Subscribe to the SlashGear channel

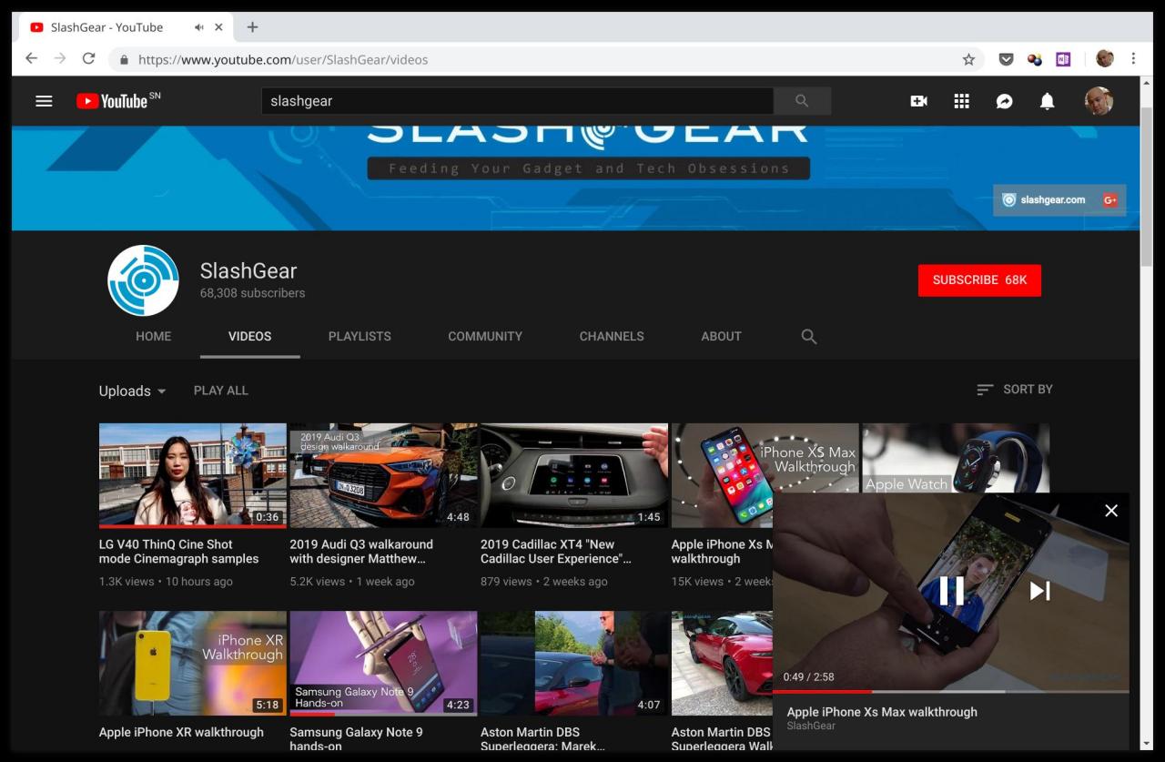point(979,280)
